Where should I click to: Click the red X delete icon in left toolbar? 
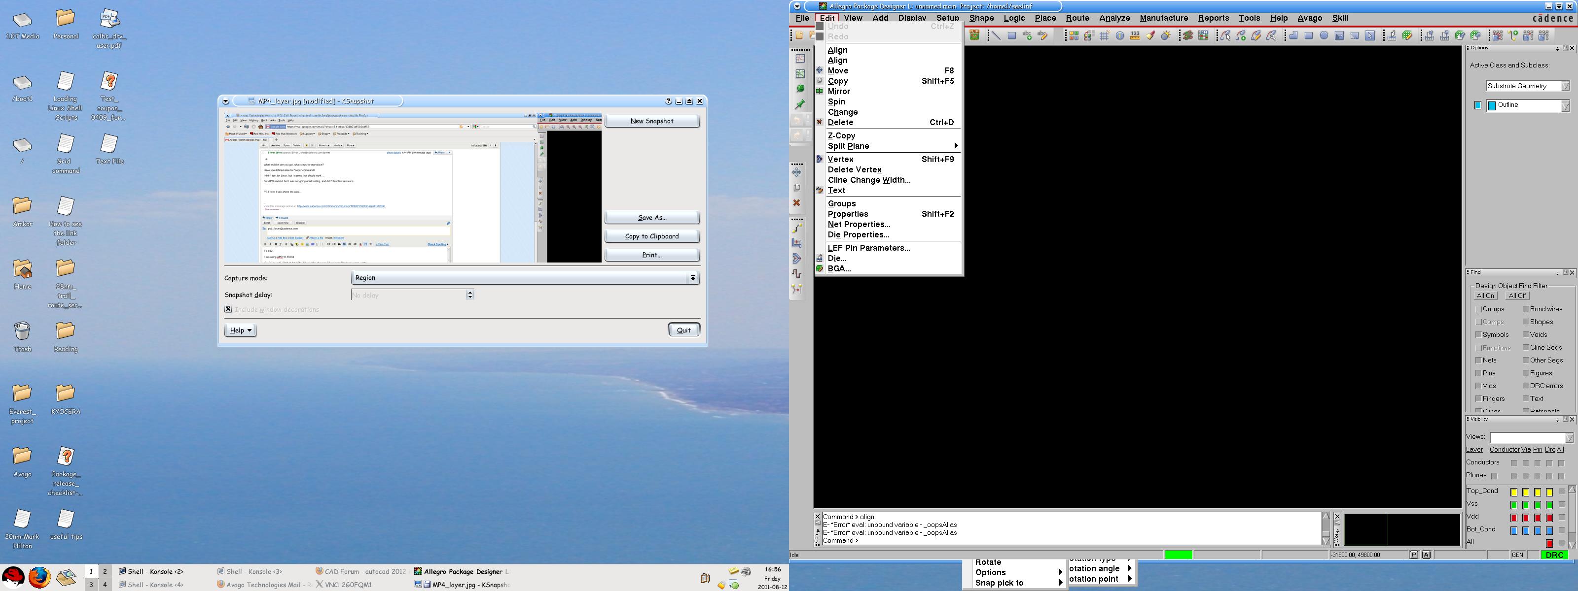pos(796,202)
